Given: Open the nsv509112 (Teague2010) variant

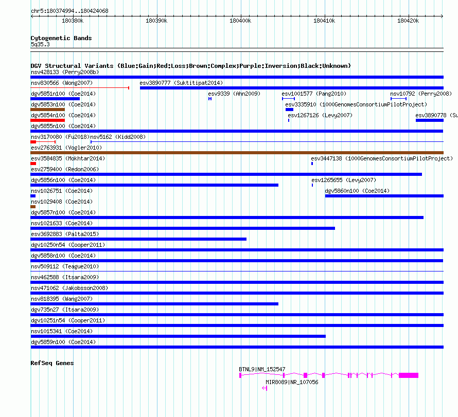Looking at the screenshot, I should 237,271.
